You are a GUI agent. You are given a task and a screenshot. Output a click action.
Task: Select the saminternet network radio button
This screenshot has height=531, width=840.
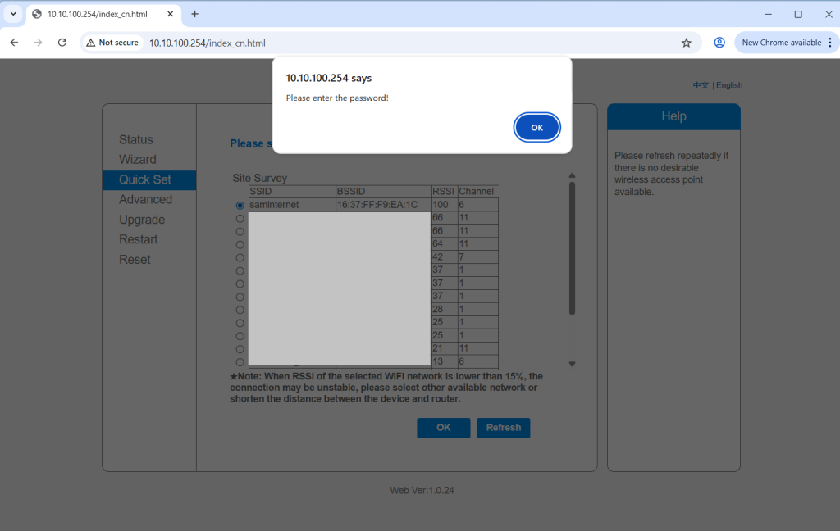[x=240, y=205]
